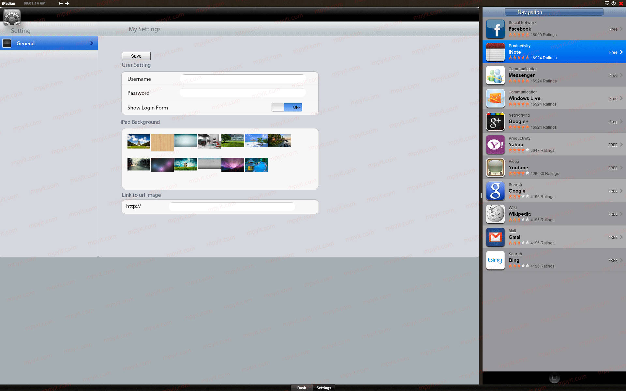The image size is (626, 391).
Task: Click the panel splitter handle
Action: coord(481,195)
